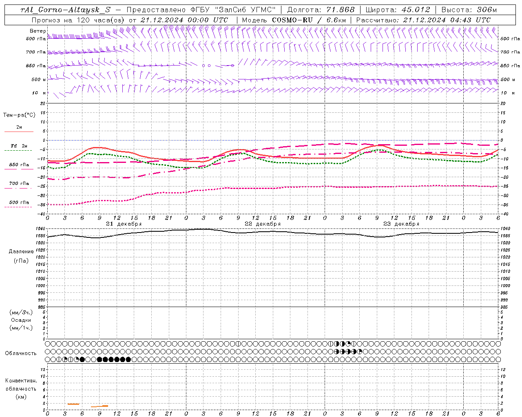522x417 pixels.
Task: Click the station name rAl_Gorno-Altaysk_S in header
Action: tap(65, 10)
